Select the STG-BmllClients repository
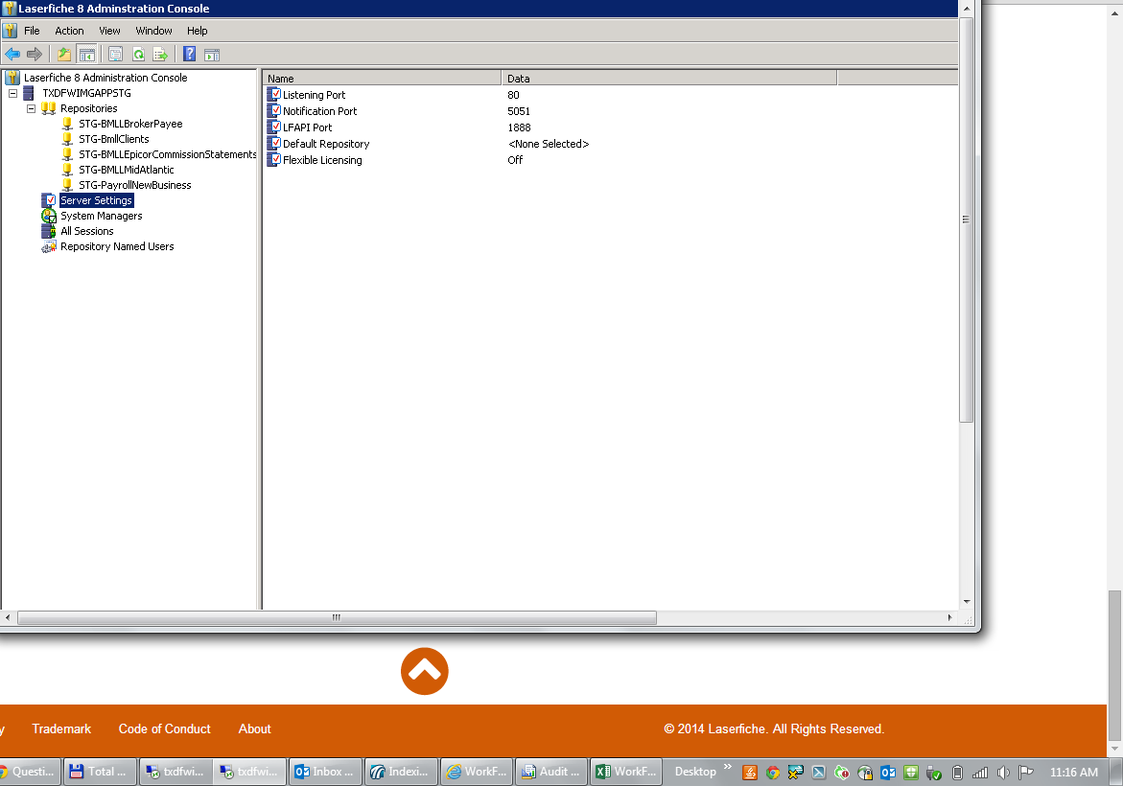 [113, 139]
